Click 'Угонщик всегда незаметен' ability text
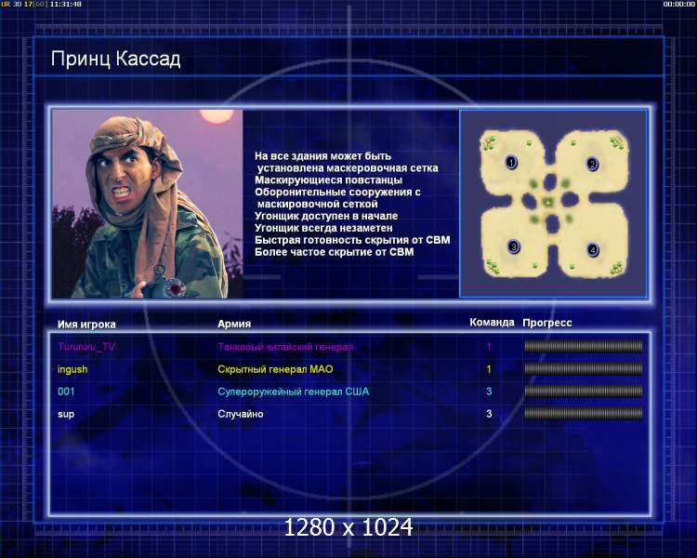Image resolution: width=697 pixels, height=558 pixels. [323, 228]
